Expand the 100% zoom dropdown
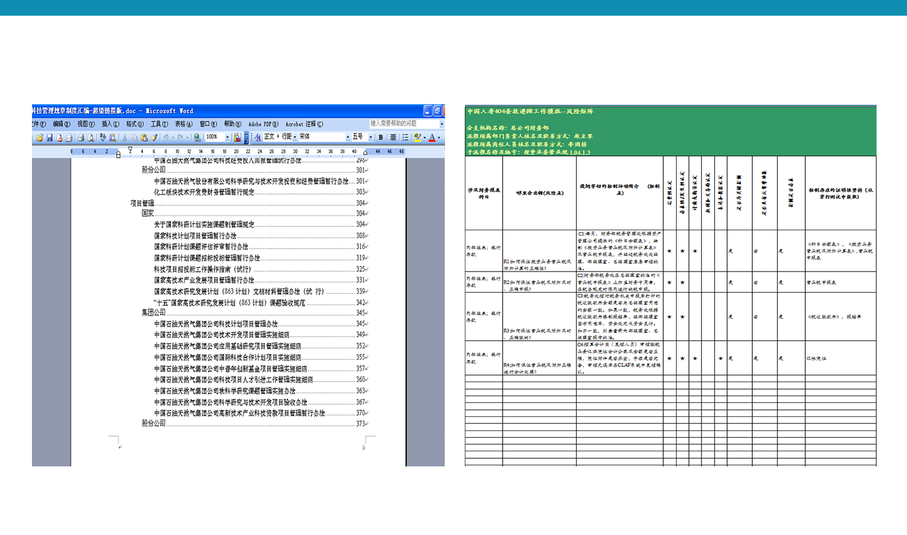Image resolution: width=907 pixels, height=535 pixels. point(227,138)
